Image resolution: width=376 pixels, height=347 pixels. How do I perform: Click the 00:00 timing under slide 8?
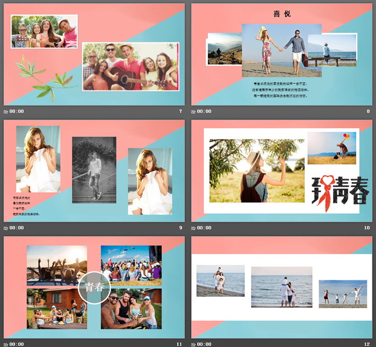click(205, 111)
